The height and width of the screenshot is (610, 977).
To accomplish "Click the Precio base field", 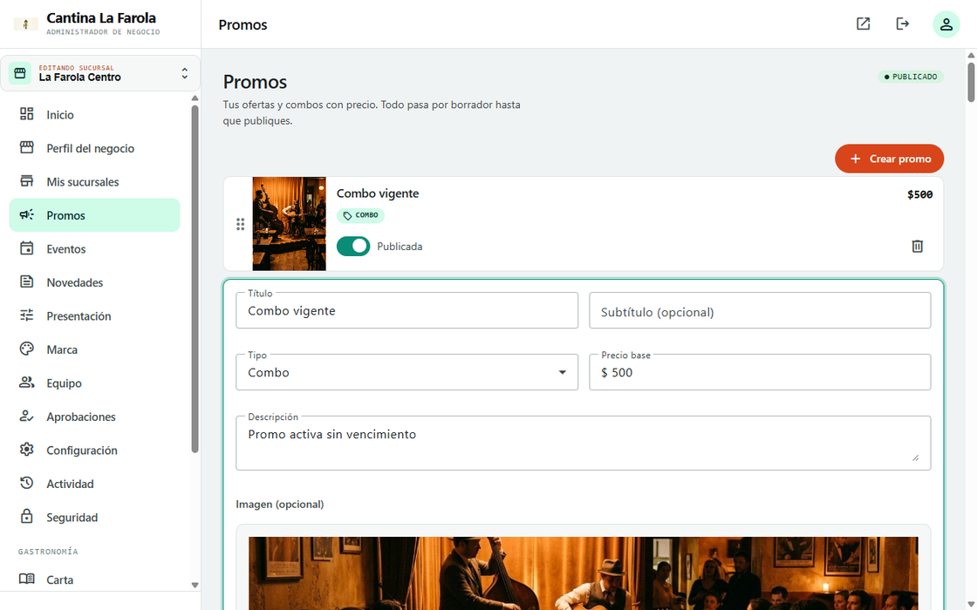I will [x=760, y=372].
